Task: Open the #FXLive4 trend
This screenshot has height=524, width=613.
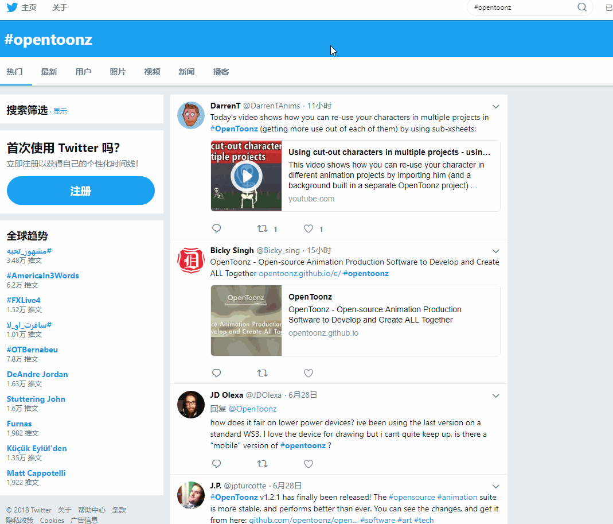Action: [x=24, y=300]
